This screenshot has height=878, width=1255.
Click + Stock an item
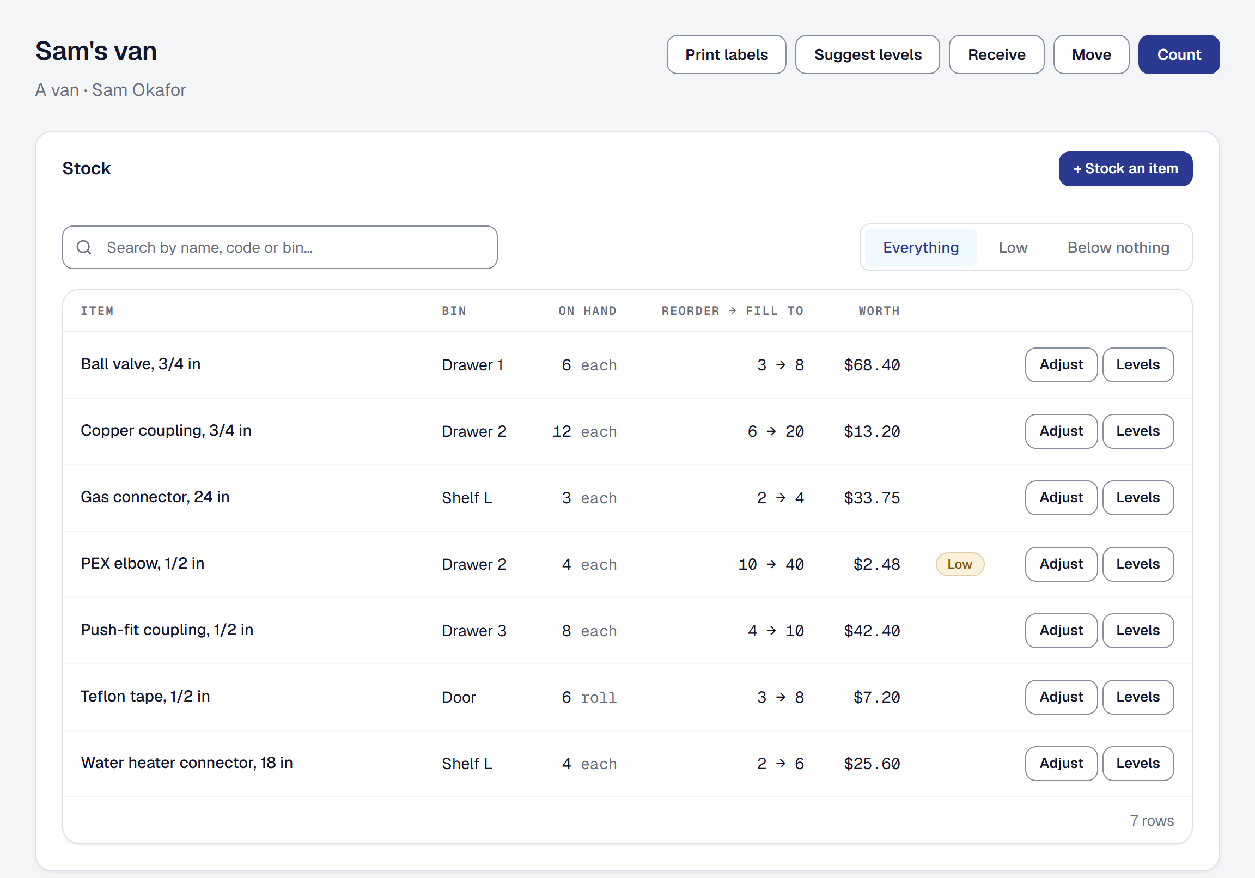click(x=1125, y=168)
